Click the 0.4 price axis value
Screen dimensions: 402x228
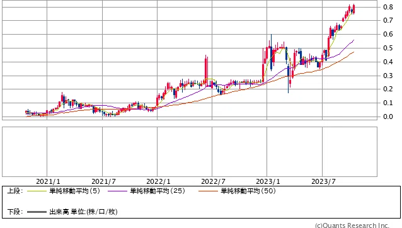388,62
